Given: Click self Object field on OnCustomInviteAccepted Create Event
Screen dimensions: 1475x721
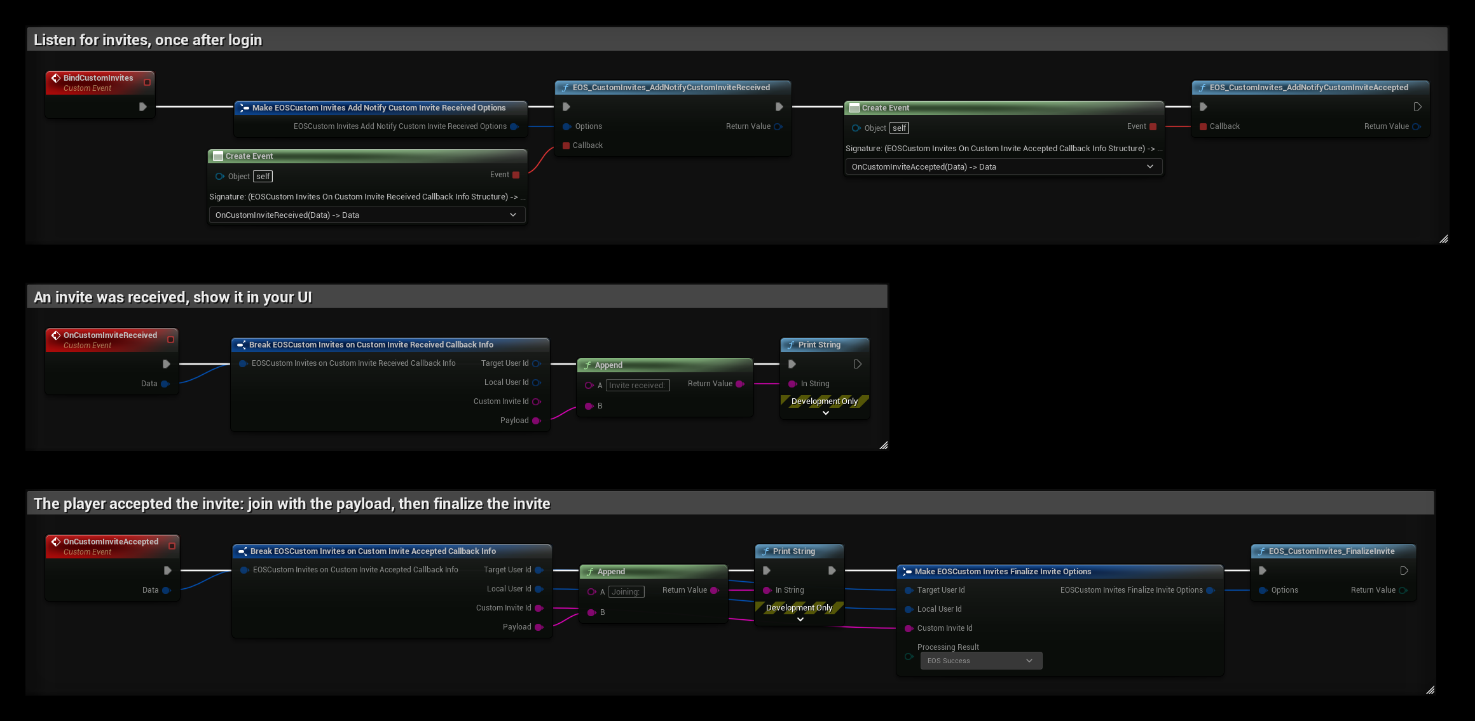Looking at the screenshot, I should pos(899,128).
